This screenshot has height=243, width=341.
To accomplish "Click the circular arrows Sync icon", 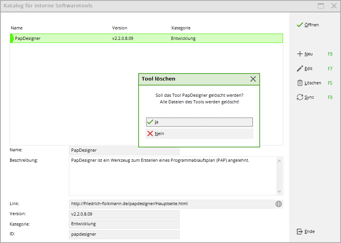I will click(x=300, y=97).
